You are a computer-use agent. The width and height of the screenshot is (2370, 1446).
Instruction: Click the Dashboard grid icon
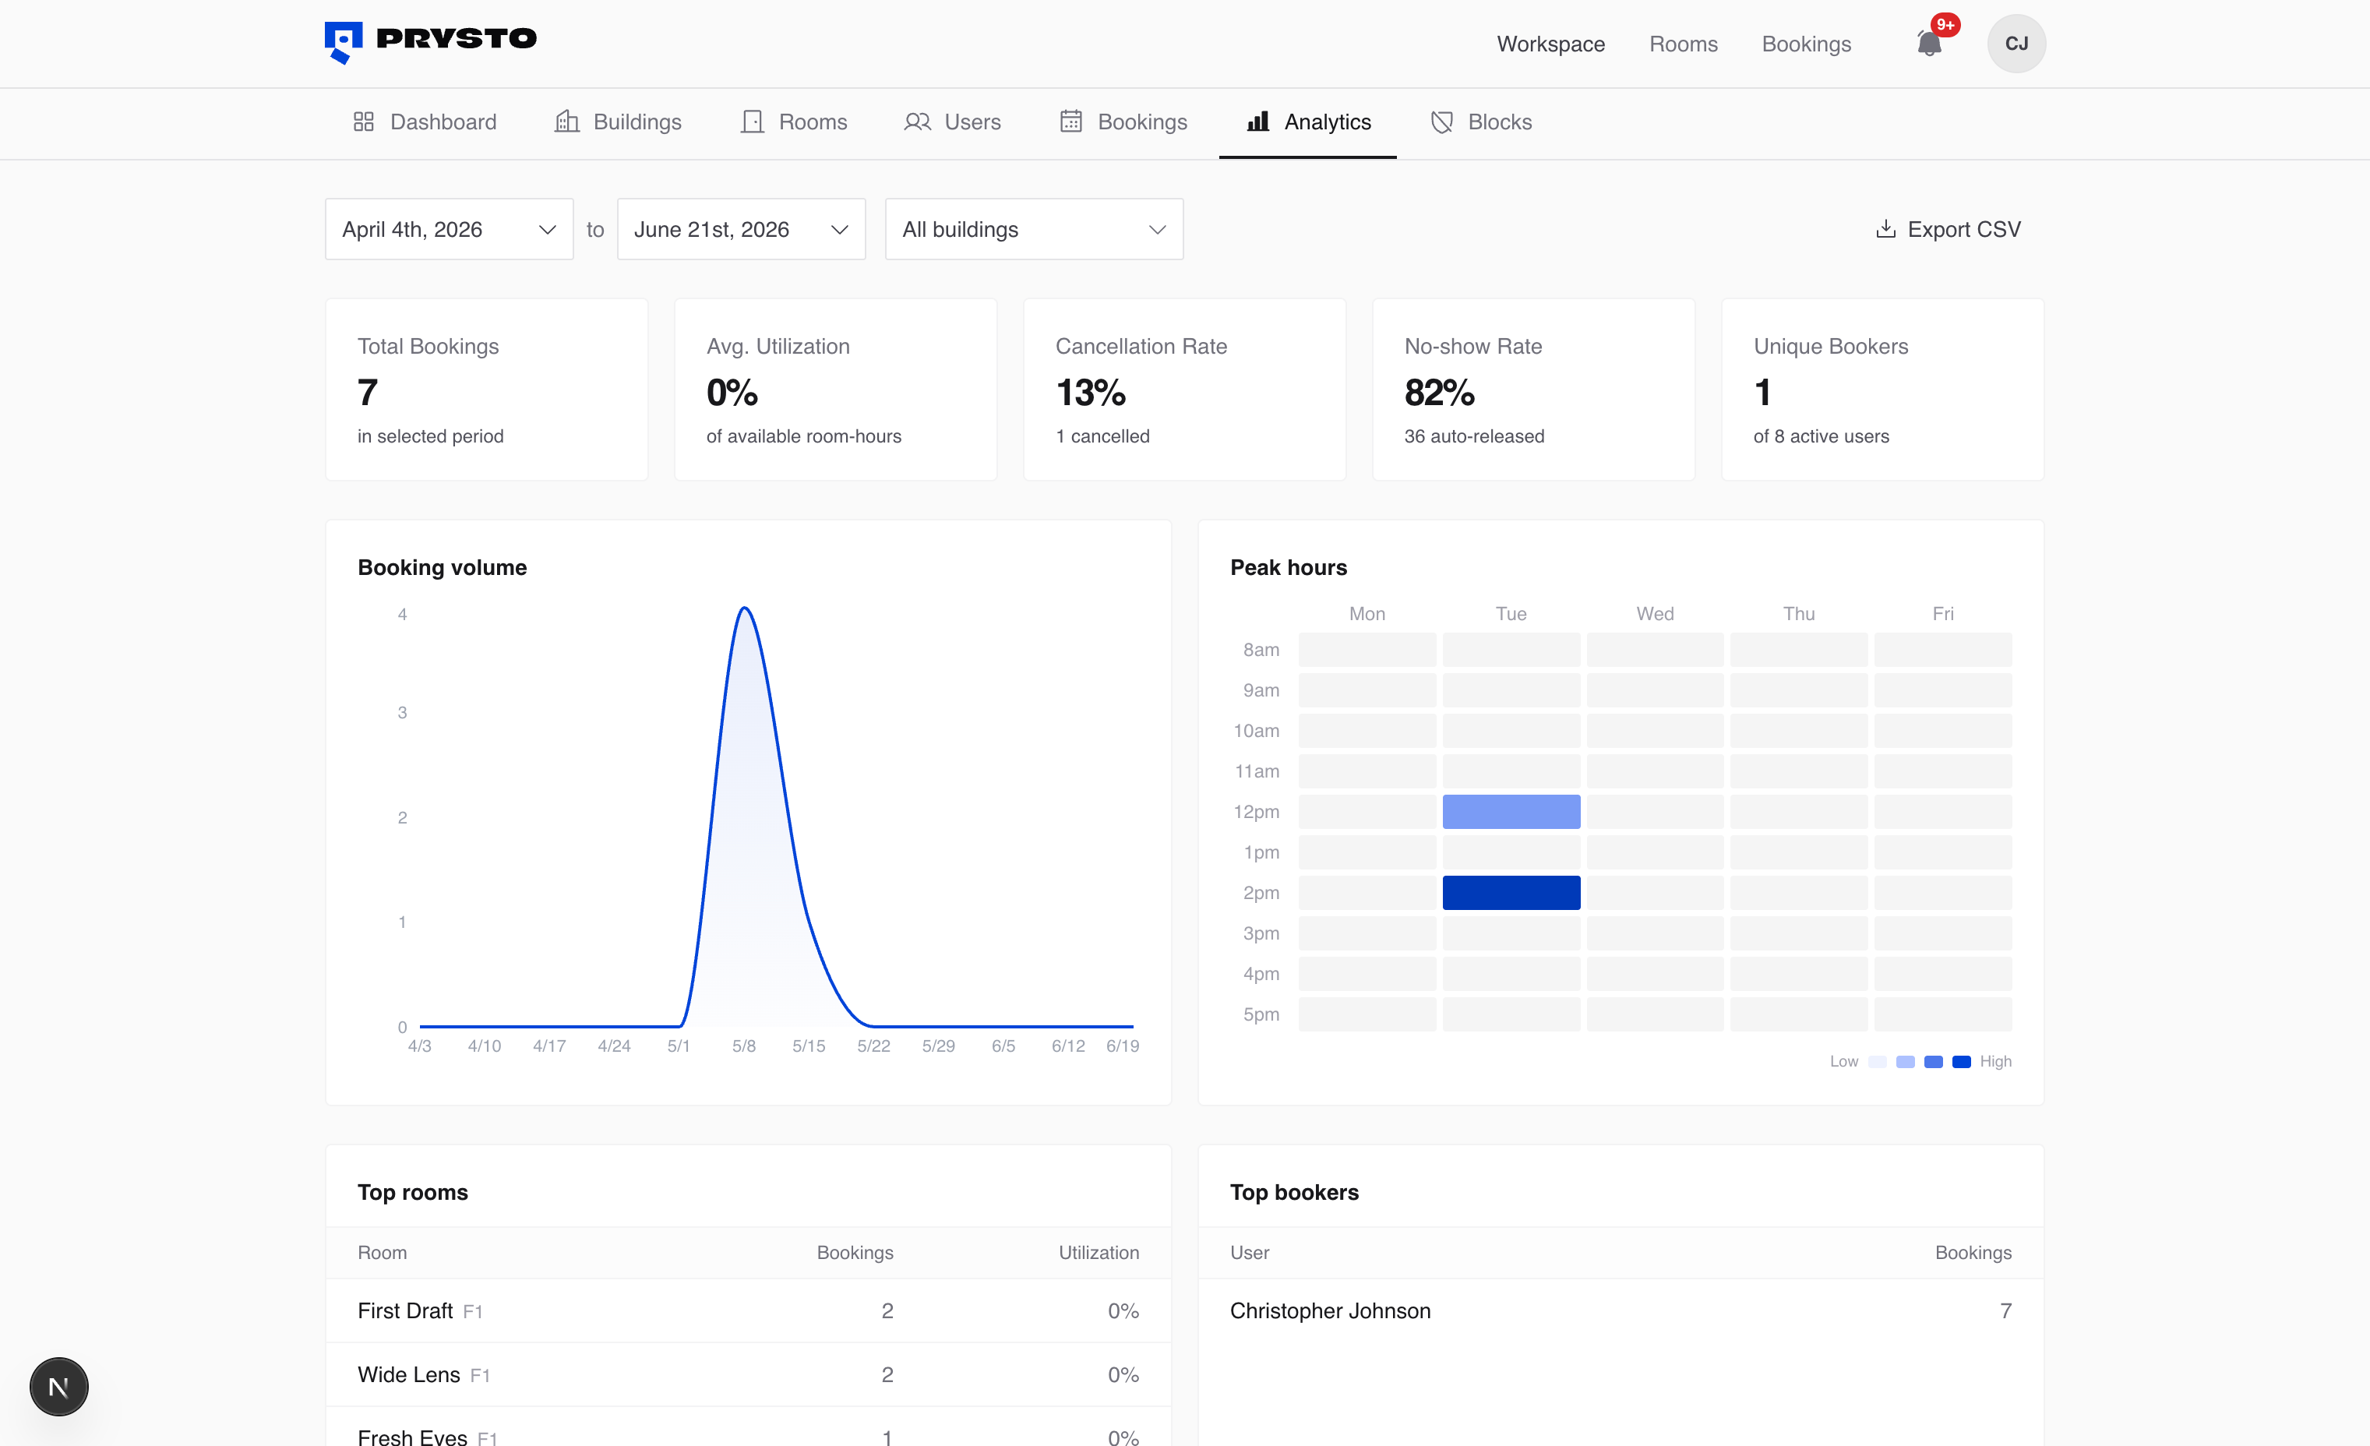pyautogui.click(x=364, y=122)
